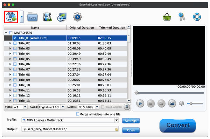Image resolution: width=210 pixels, height=139 pixels.
Task: Select the Title_13 row name
Action: pos(24,101)
